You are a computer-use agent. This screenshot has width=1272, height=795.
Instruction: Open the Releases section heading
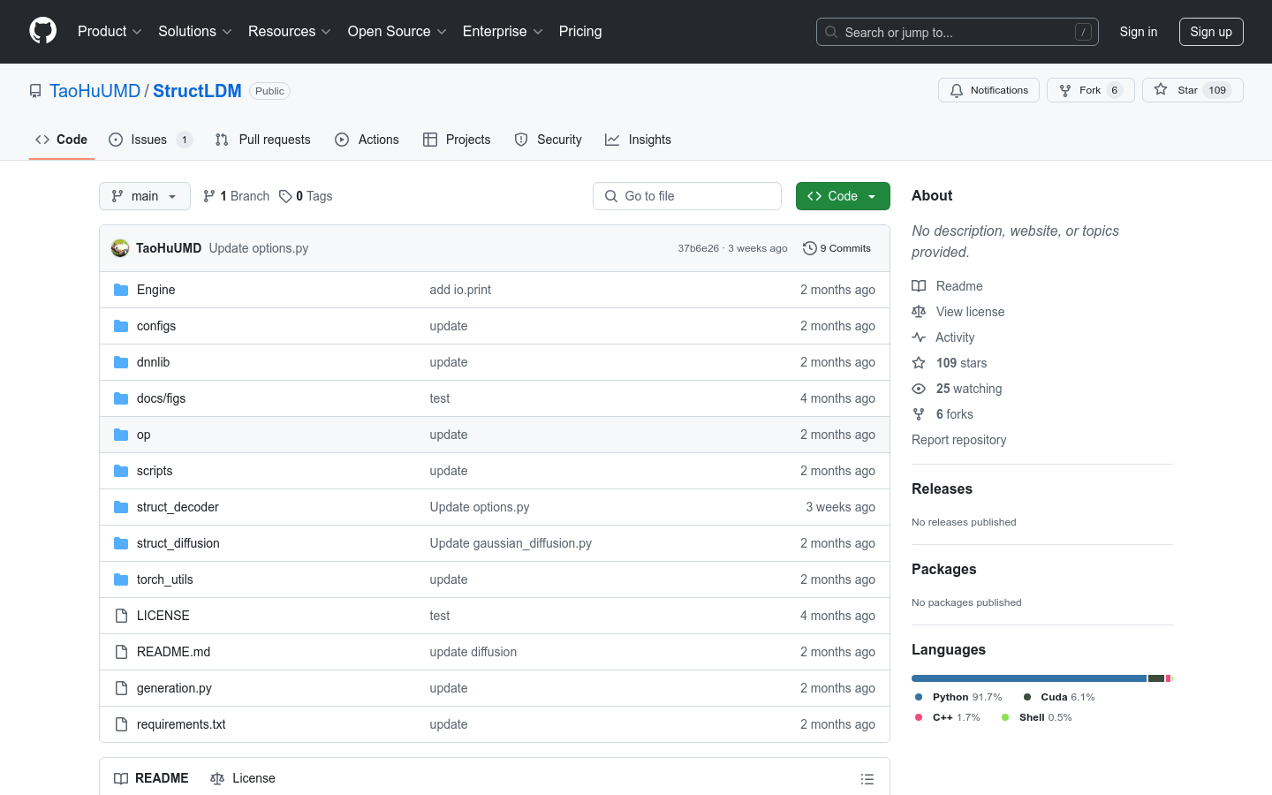point(942,488)
